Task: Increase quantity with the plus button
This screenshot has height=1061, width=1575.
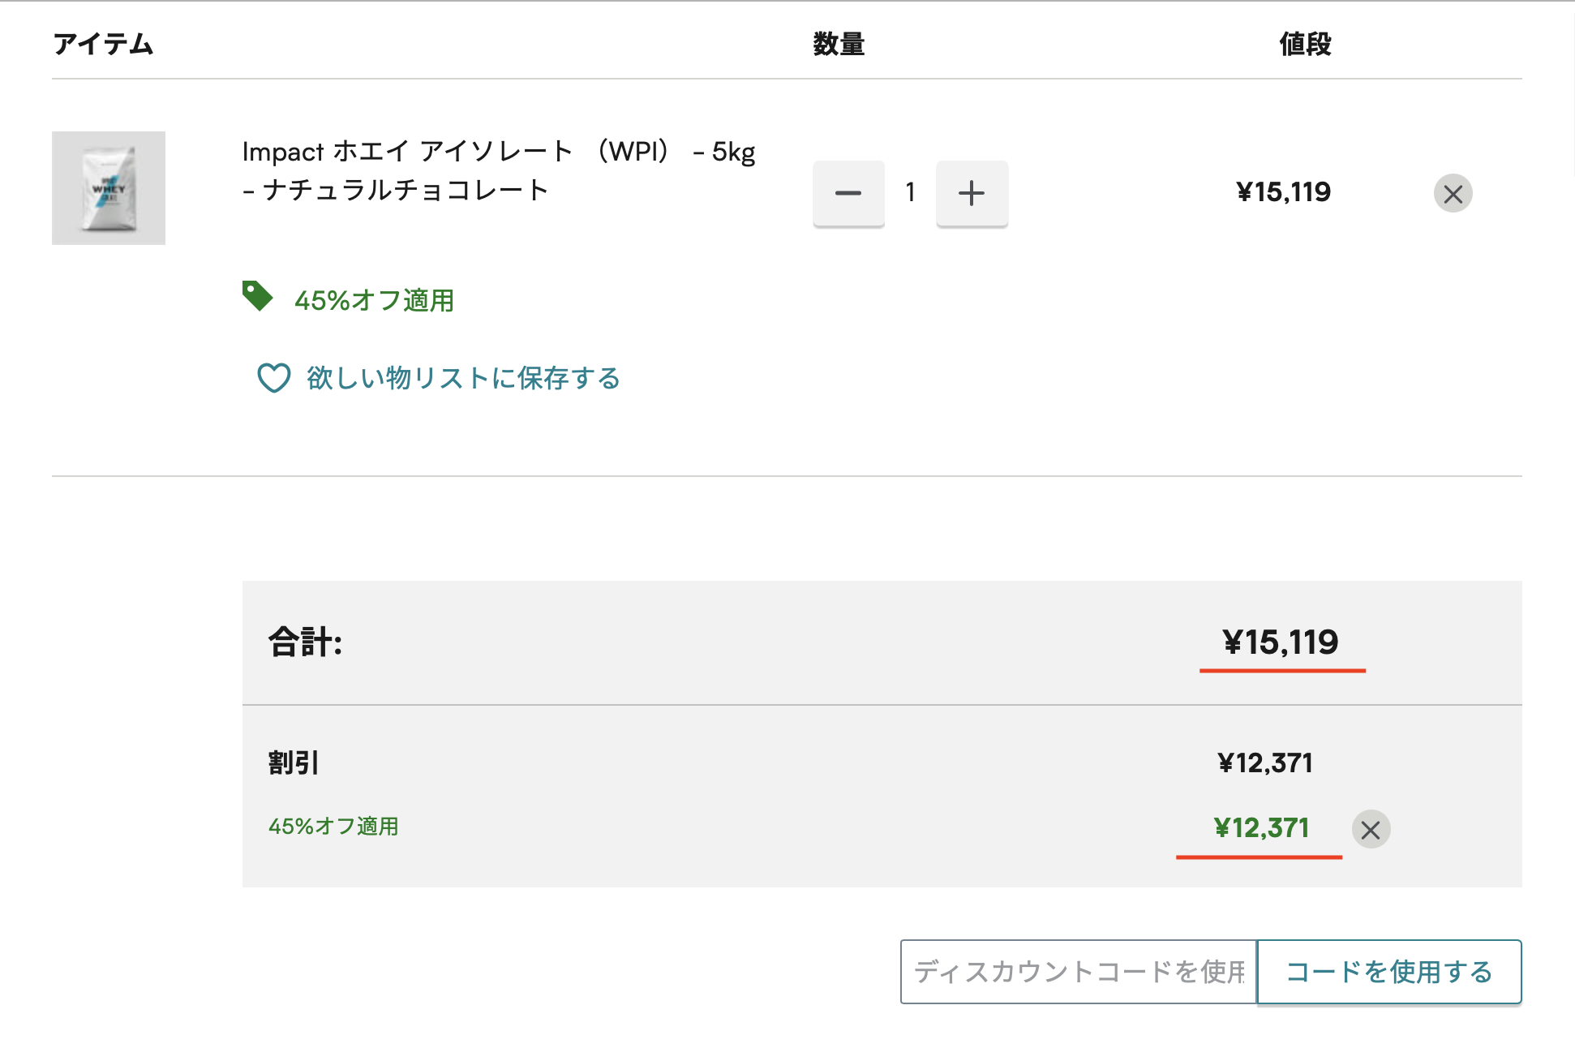Action: [972, 193]
